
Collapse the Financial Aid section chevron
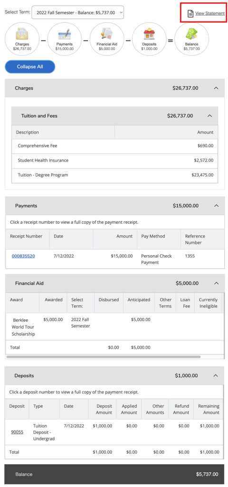pos(217,283)
